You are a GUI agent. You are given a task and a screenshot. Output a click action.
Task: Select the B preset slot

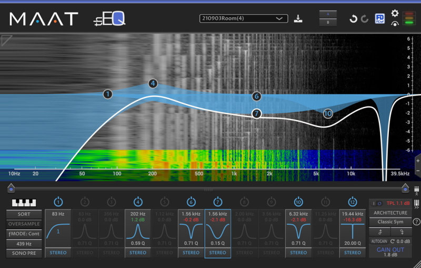coord(328,23)
